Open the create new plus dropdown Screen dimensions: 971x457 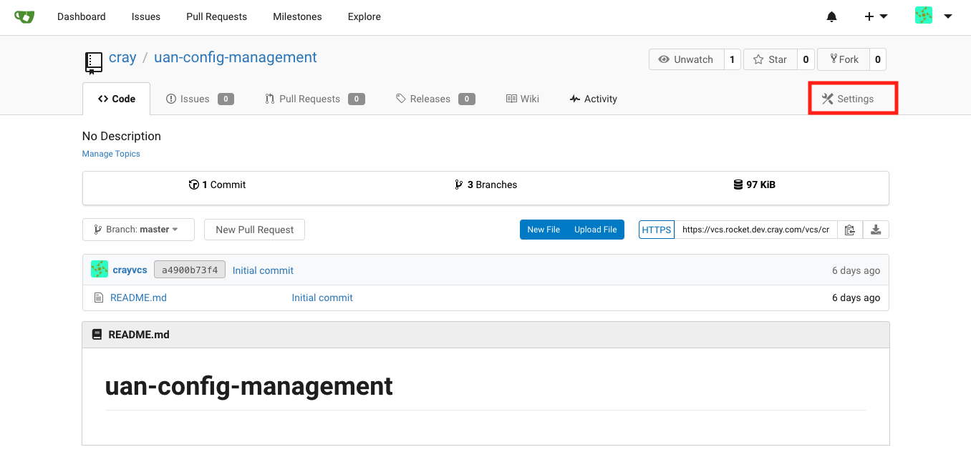(875, 16)
